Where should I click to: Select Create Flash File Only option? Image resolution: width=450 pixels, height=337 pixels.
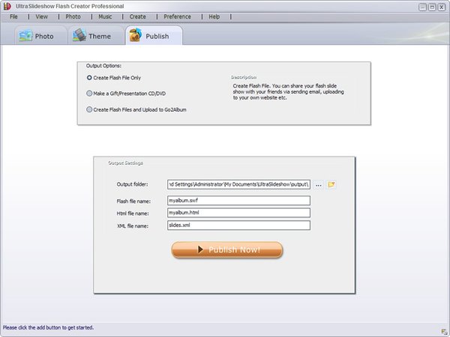point(114,78)
